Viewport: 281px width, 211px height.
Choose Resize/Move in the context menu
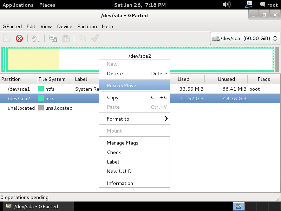click(x=134, y=85)
